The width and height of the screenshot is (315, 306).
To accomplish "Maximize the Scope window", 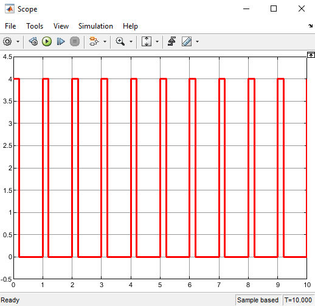I will pos(274,9).
